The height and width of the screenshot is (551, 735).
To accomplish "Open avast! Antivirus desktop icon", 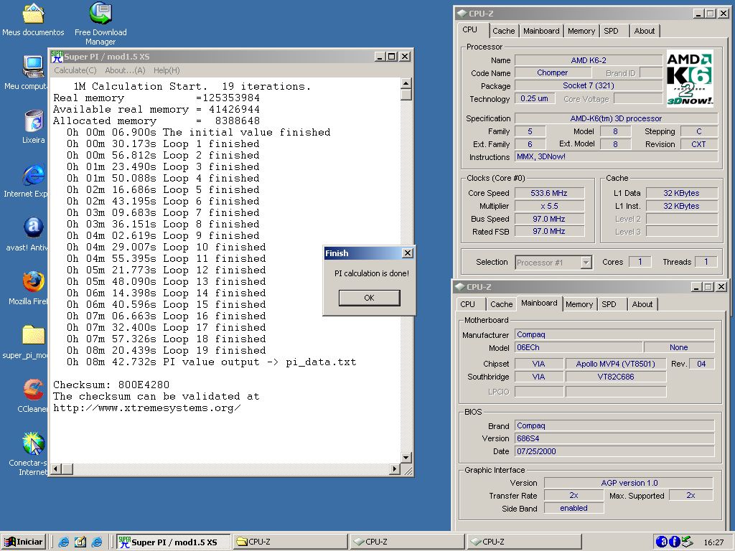I will [x=33, y=228].
